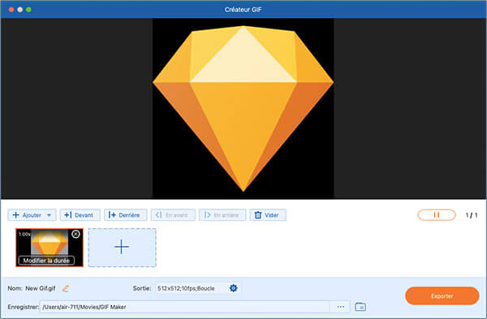Minimize the Créateur GIF window

pos(19,10)
